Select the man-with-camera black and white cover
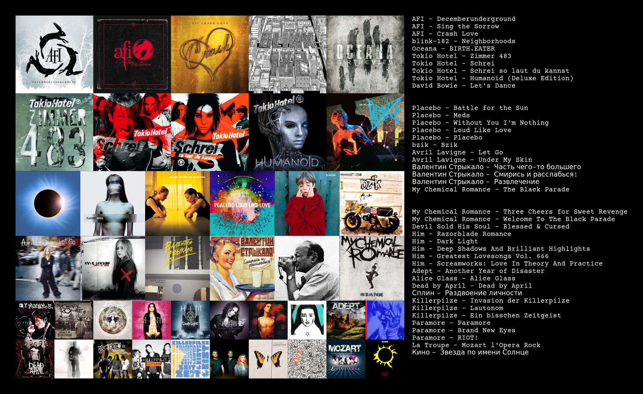Image resolution: width=643 pixels, height=394 pixels. pyautogui.click(x=307, y=268)
